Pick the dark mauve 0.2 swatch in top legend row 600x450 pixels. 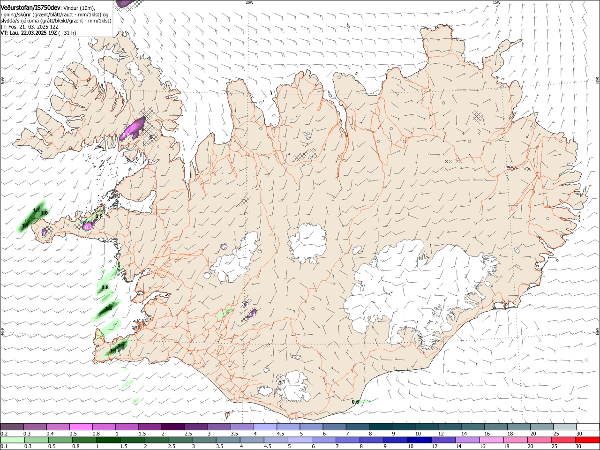(12, 427)
